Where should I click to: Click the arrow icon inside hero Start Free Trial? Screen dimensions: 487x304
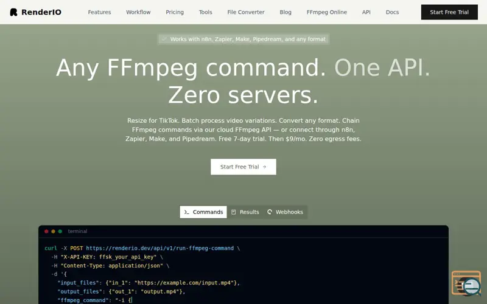point(264,167)
